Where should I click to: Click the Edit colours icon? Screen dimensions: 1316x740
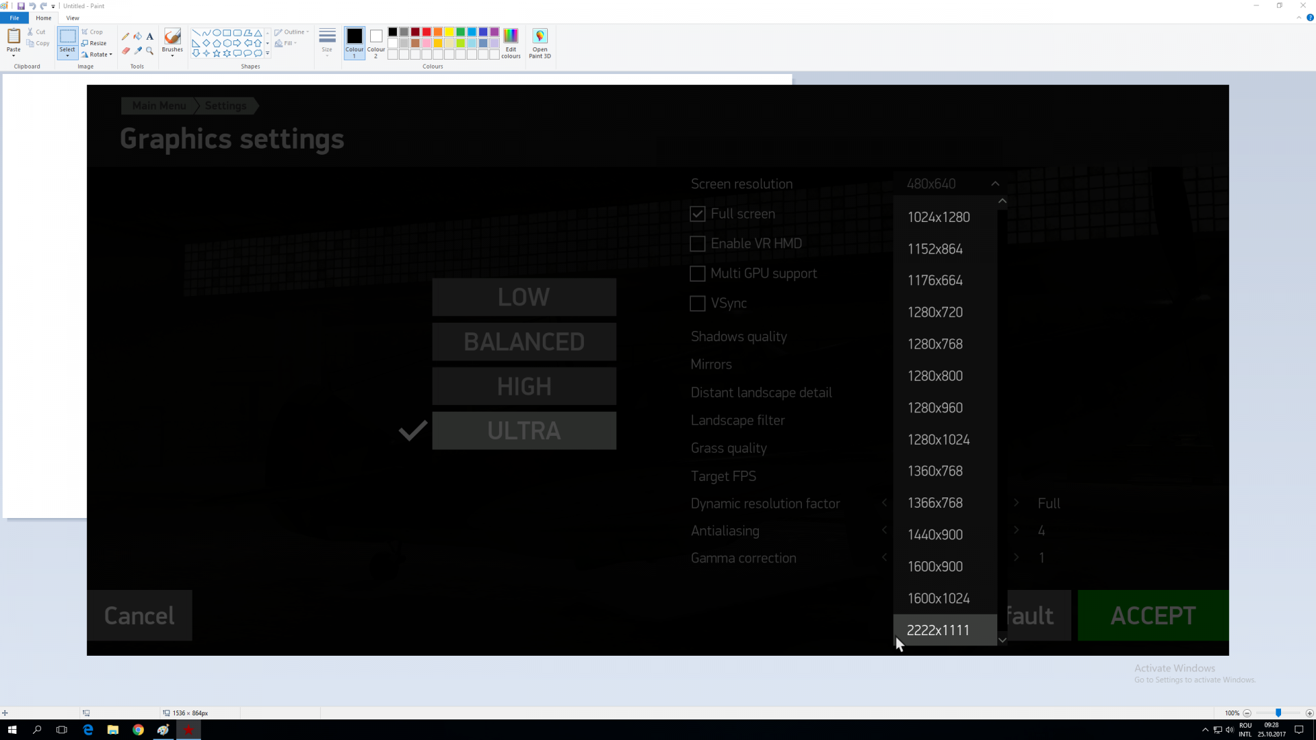(x=511, y=42)
